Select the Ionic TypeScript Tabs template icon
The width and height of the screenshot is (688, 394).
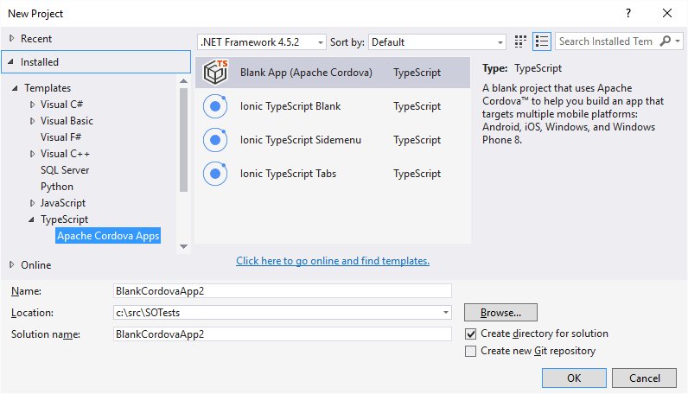click(215, 174)
